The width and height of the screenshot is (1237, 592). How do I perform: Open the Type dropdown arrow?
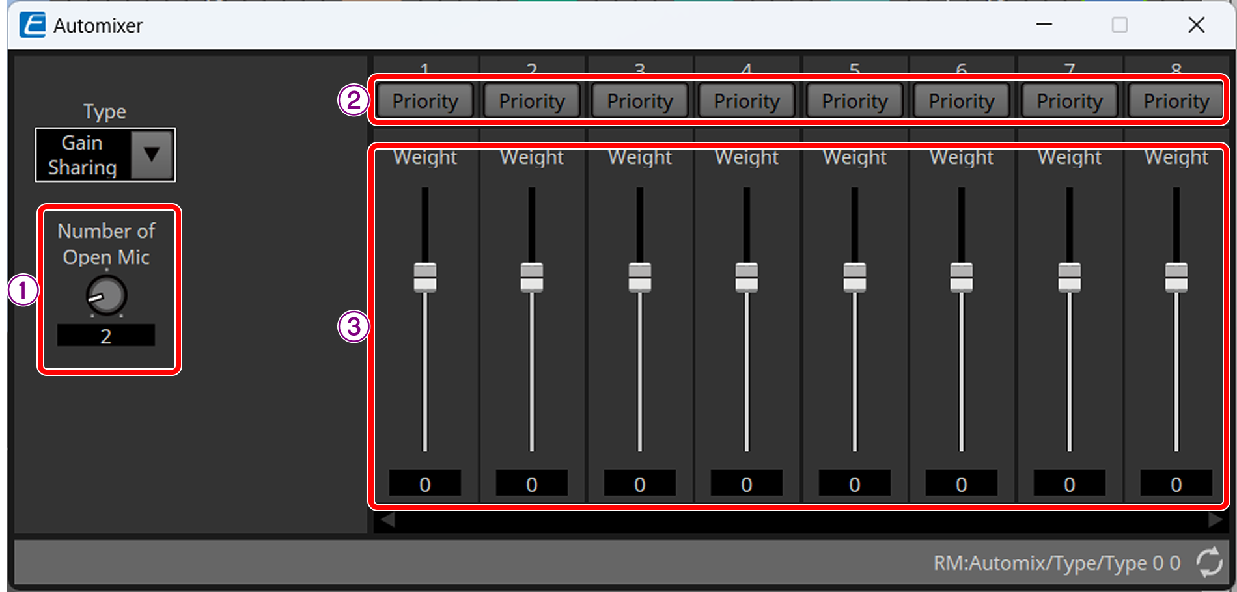pos(152,155)
